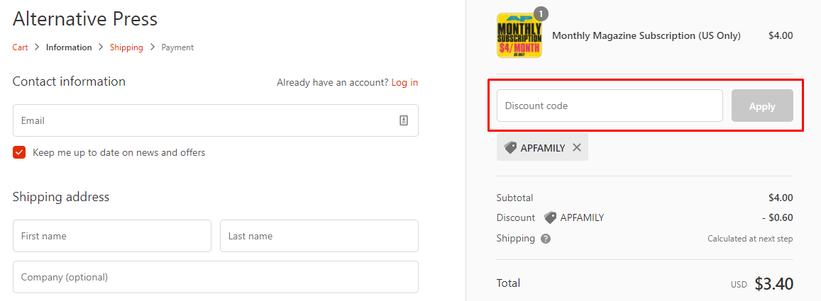Image resolution: width=821 pixels, height=301 pixels.
Task: Click the quantity badge on product image
Action: tap(541, 13)
